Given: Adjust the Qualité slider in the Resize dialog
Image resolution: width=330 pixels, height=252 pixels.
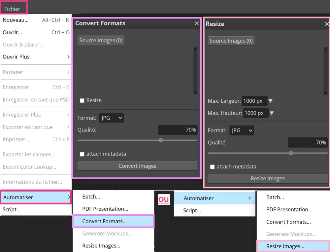Looking at the screenshot, I should 291,153.
